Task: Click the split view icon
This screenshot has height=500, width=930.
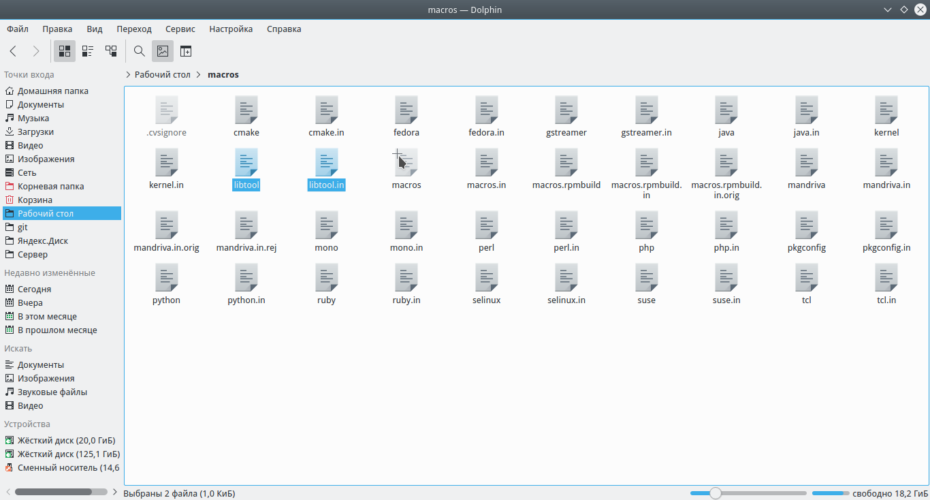Action: pos(186,51)
